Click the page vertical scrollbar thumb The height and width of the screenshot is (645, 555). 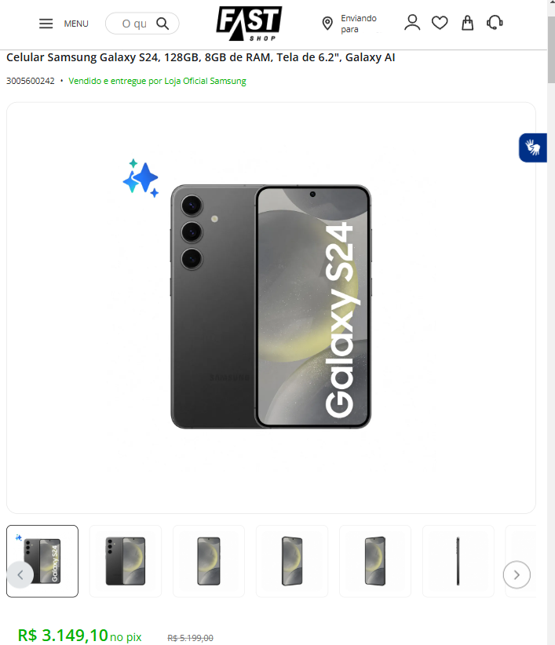coord(551,49)
